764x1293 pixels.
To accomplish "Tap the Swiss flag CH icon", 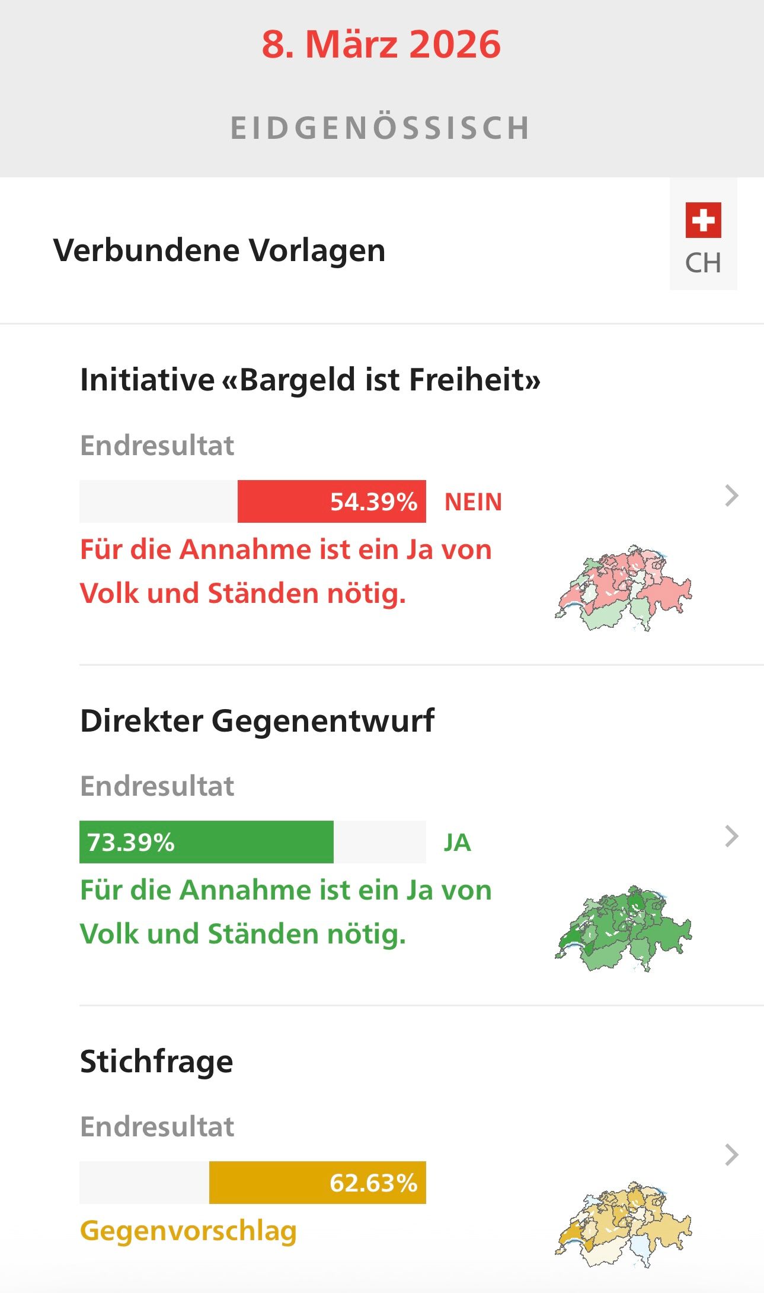I will click(x=703, y=235).
